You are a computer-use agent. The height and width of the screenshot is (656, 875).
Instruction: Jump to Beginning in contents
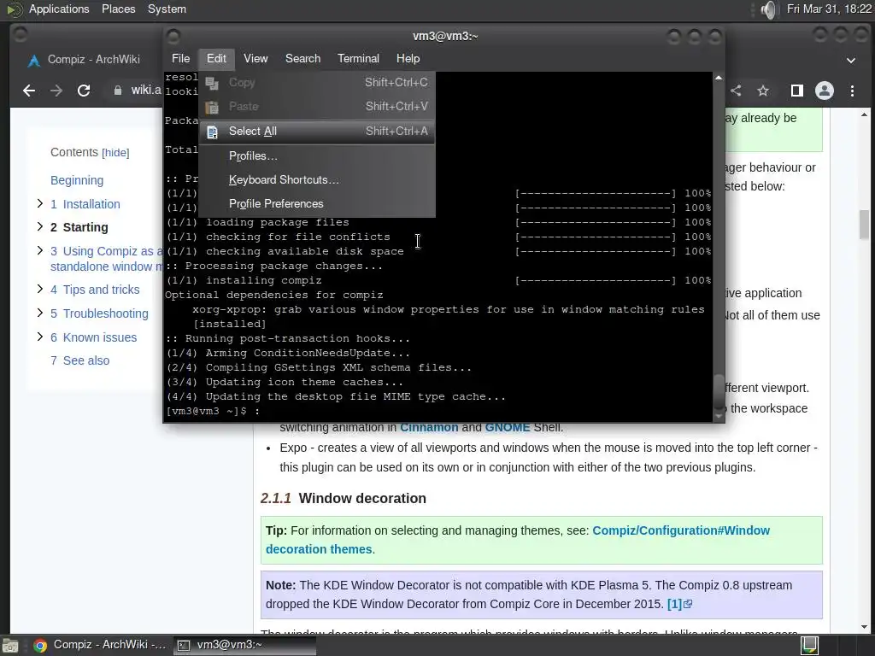click(x=77, y=180)
